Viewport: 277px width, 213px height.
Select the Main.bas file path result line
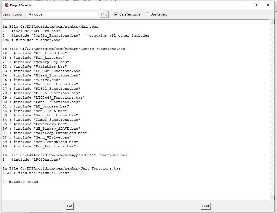50,26
